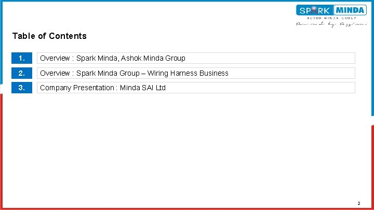Open 'Spark Minda Group – Wiring Harness Business' entry

tap(196, 73)
